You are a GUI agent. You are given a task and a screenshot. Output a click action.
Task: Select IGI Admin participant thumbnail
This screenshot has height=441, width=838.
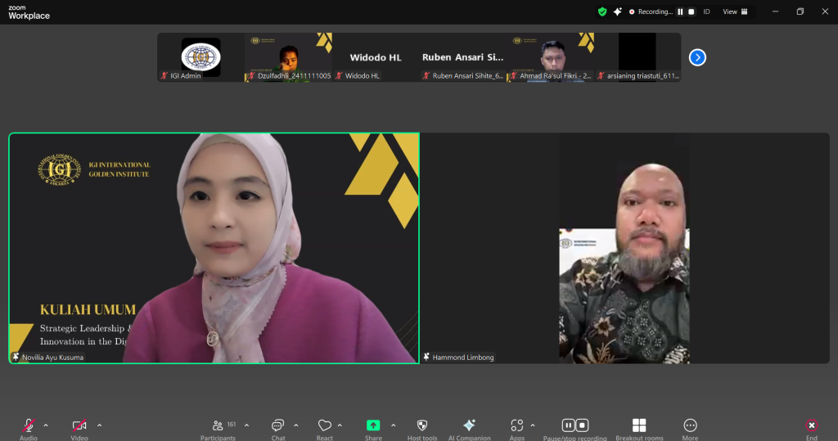201,57
